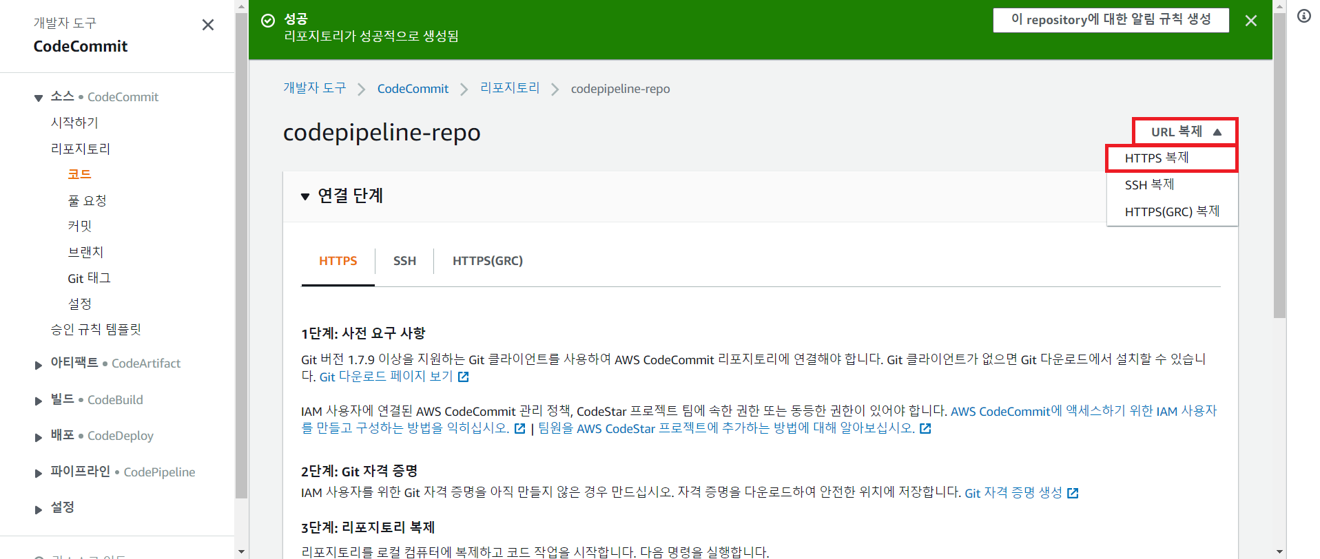Switch to the HTTPS tab

(338, 261)
